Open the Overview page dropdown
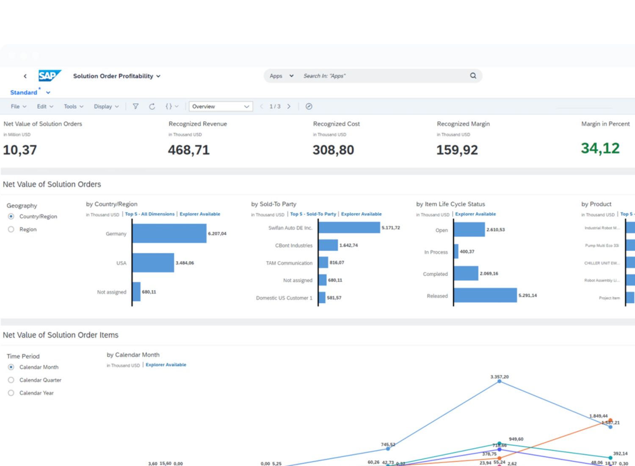Image resolution: width=635 pixels, height=466 pixels. (x=221, y=106)
